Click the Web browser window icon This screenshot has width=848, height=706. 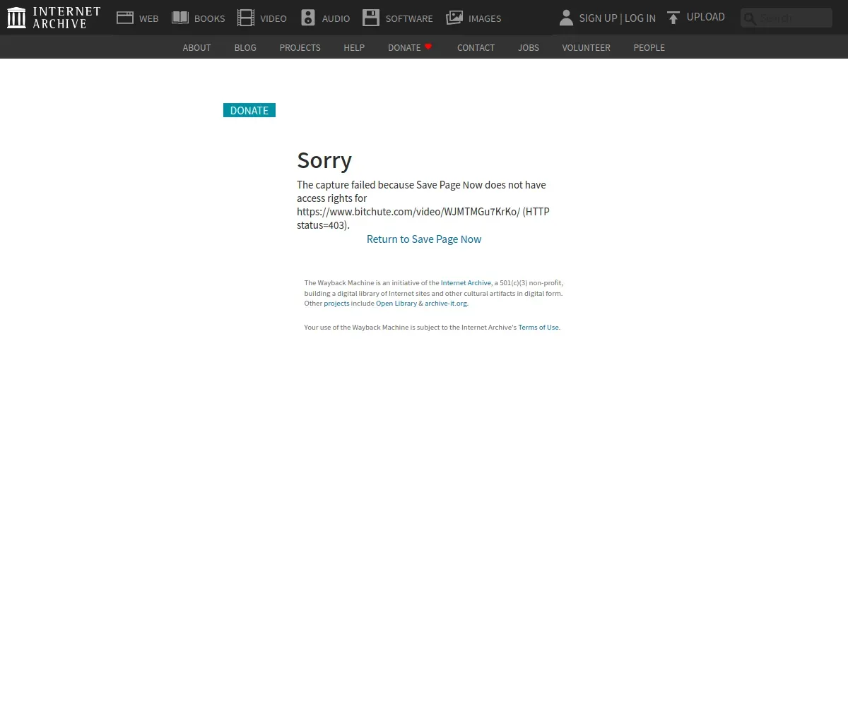(125, 18)
